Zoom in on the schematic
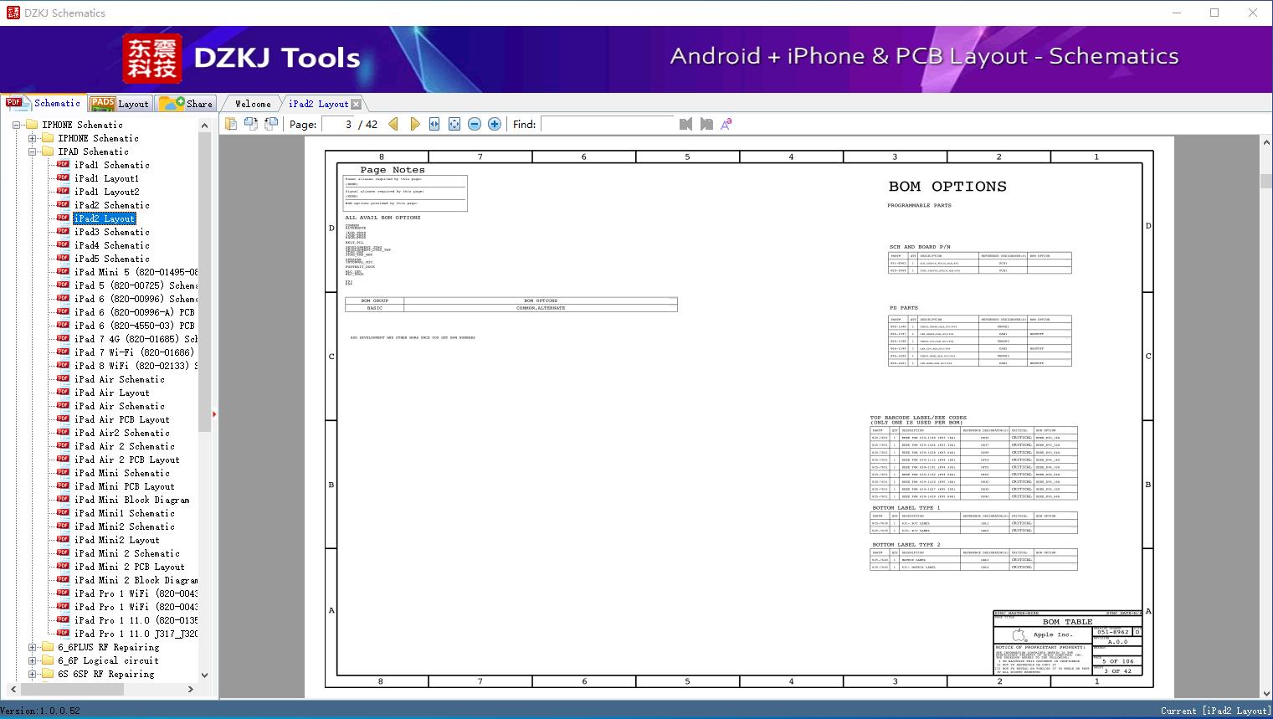 [x=495, y=124]
